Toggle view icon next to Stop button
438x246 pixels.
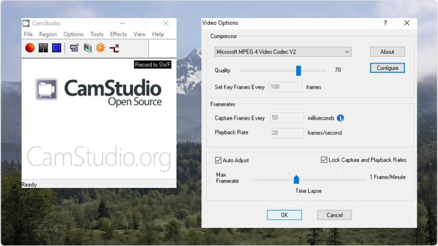[x=74, y=47]
